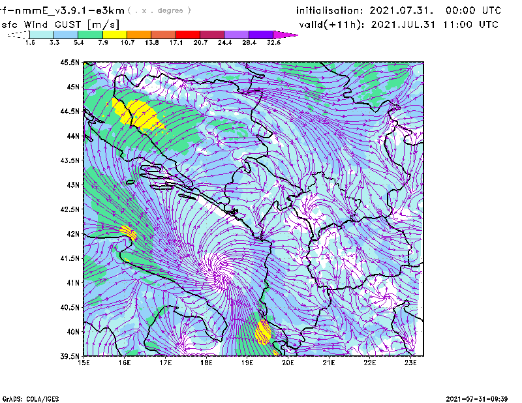Click valid date '2021.JUL.31 11:00 UTC'

[x=435, y=25]
